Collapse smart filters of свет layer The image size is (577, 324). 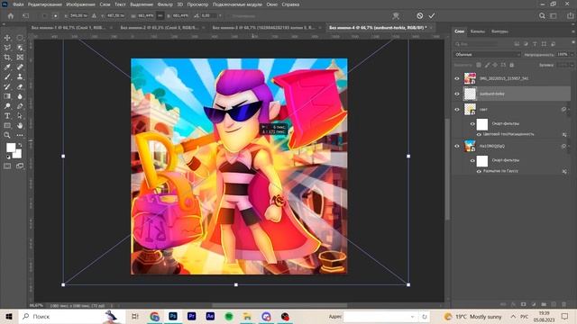569,110
